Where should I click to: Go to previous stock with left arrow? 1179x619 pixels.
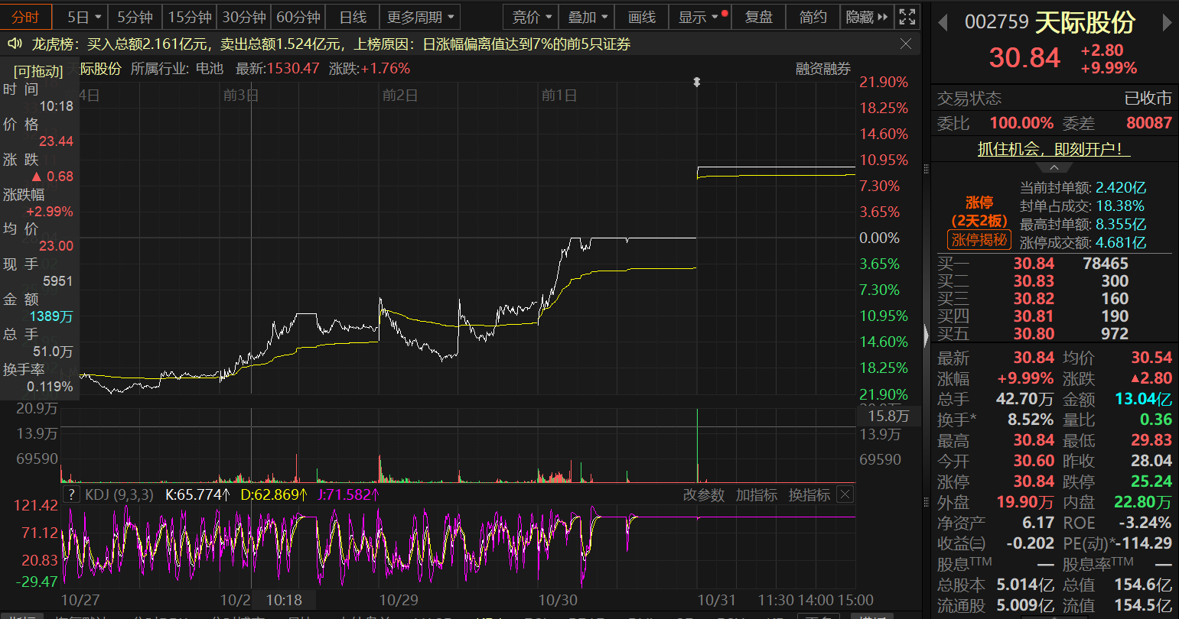pyautogui.click(x=943, y=23)
